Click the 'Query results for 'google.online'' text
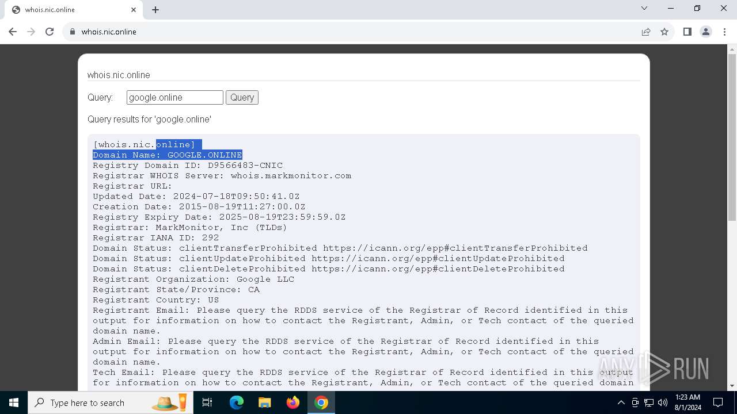Image resolution: width=737 pixels, height=414 pixels. 149,120
